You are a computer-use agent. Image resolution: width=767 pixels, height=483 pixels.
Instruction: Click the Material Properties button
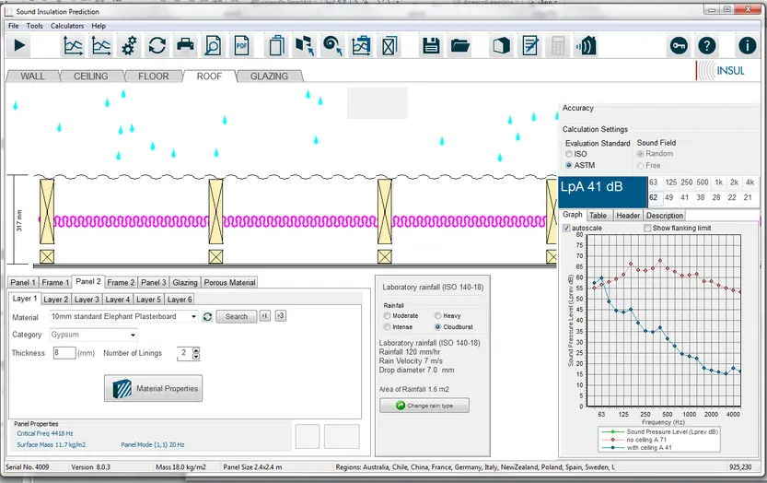click(x=153, y=388)
